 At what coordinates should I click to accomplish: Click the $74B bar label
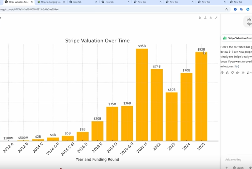pyautogui.click(x=157, y=66)
